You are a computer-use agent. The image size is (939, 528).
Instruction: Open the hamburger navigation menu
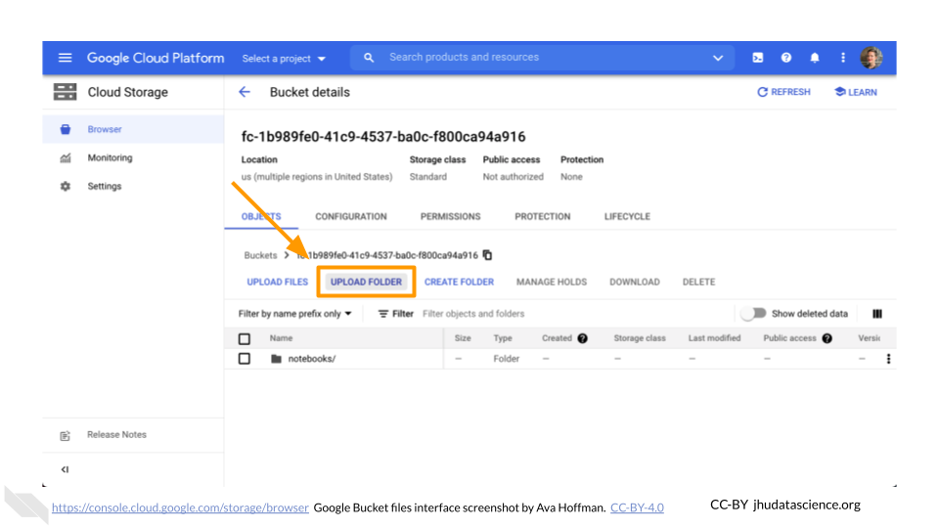click(x=65, y=58)
